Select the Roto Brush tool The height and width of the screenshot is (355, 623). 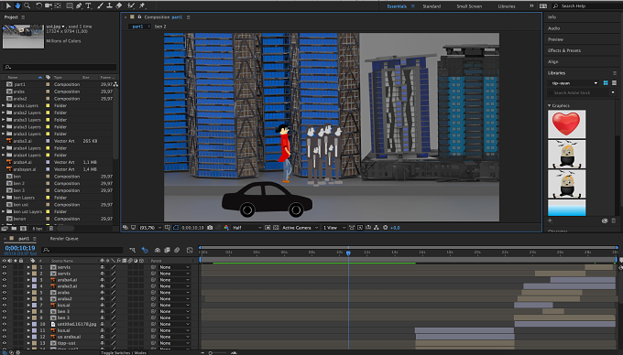(131, 5)
